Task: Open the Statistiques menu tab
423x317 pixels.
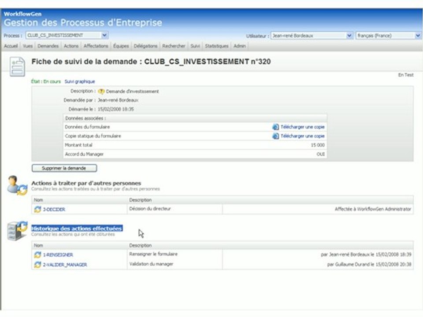Action: pyautogui.click(x=217, y=46)
